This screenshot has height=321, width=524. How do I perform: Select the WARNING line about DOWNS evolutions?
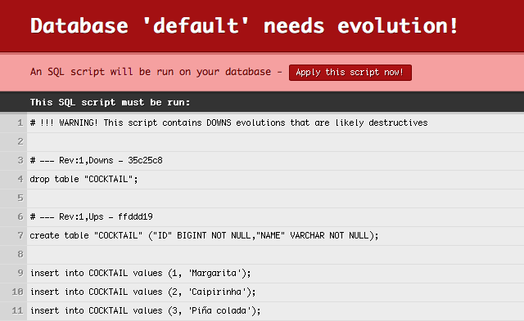pyautogui.click(x=228, y=123)
